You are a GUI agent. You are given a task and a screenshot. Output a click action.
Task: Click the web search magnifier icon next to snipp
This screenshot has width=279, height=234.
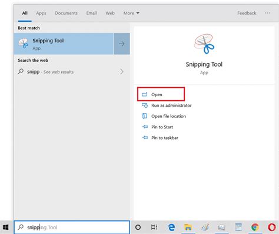[21, 71]
